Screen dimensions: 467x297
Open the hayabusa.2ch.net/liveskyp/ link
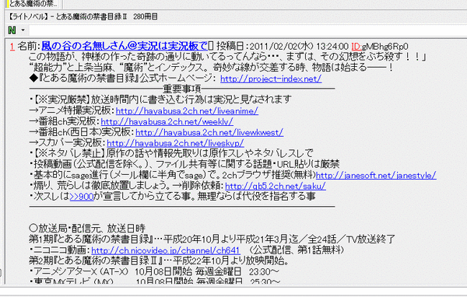(175, 143)
